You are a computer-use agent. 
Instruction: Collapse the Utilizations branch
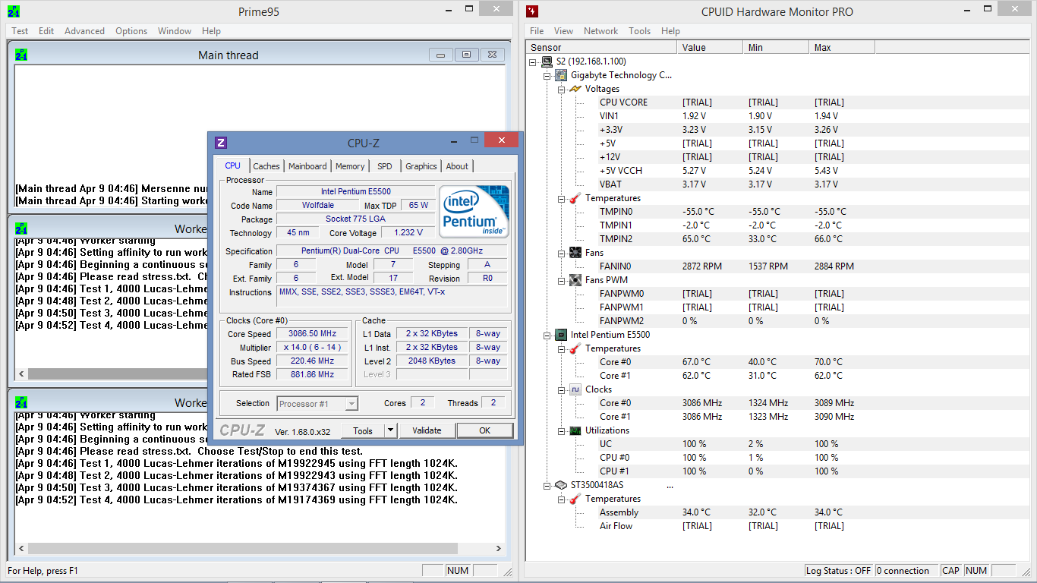point(562,430)
